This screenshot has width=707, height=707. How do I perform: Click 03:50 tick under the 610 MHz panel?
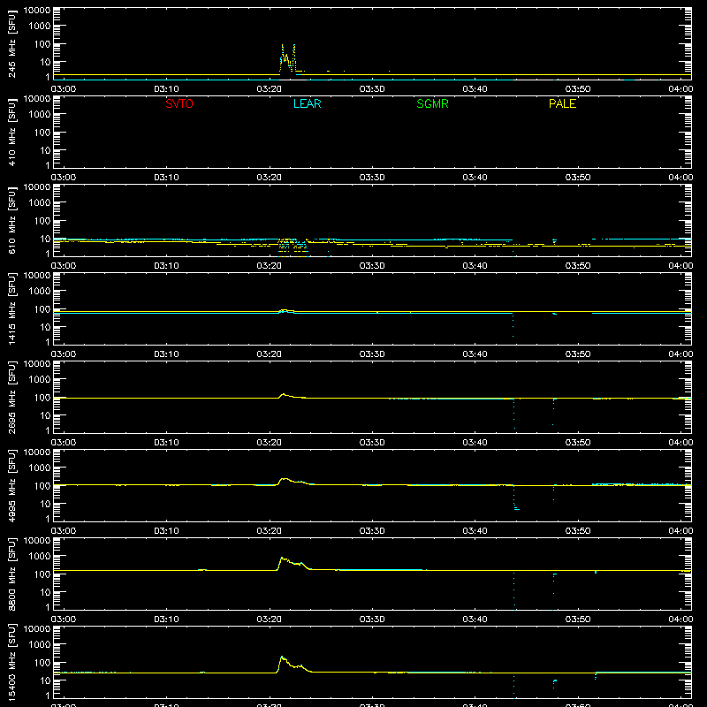click(578, 266)
